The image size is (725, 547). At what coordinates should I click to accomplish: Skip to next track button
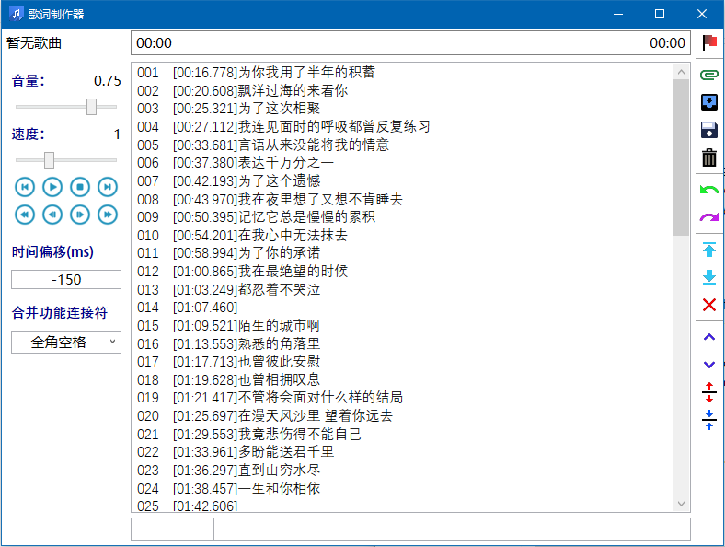[x=108, y=187]
